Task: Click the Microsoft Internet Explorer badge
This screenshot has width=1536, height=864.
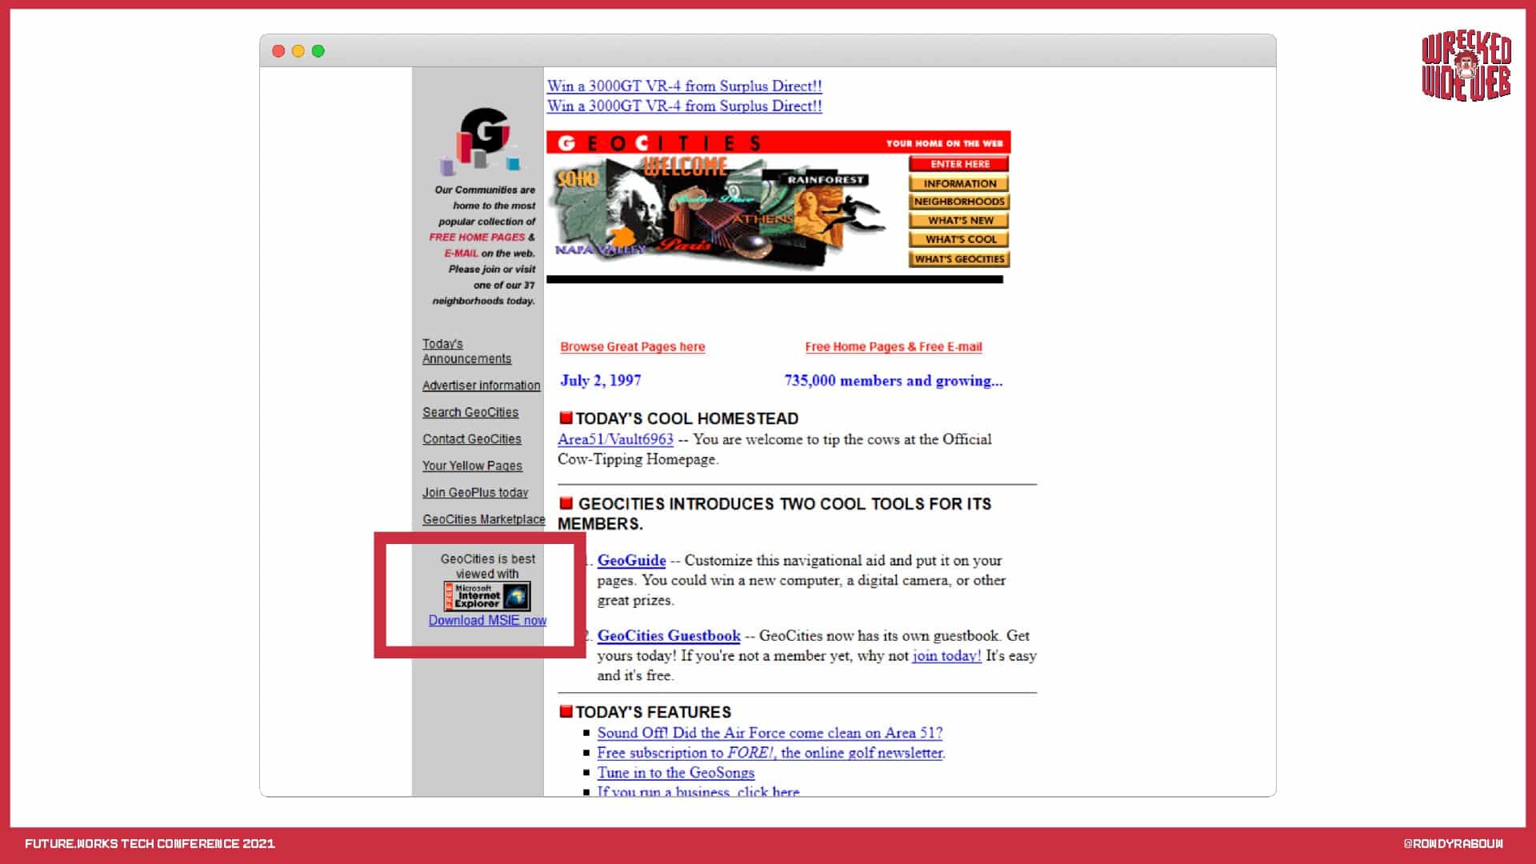Action: pyautogui.click(x=487, y=596)
